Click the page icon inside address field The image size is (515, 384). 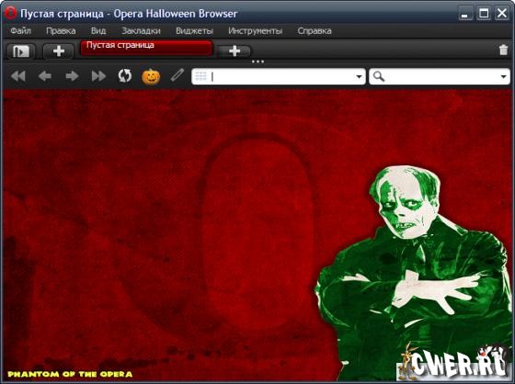click(200, 76)
